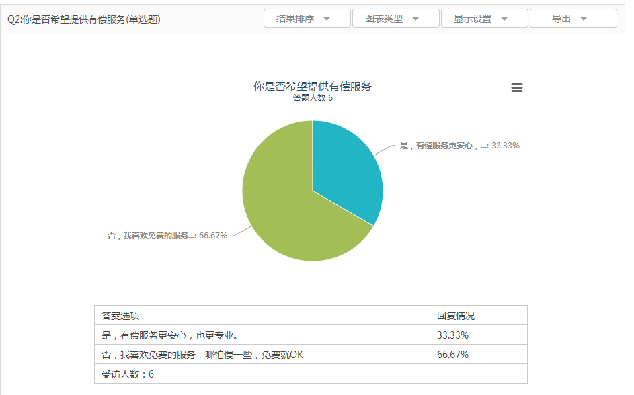The image size is (634, 395).
Task: Expand the 显示设置 dropdown
Action: point(484,19)
